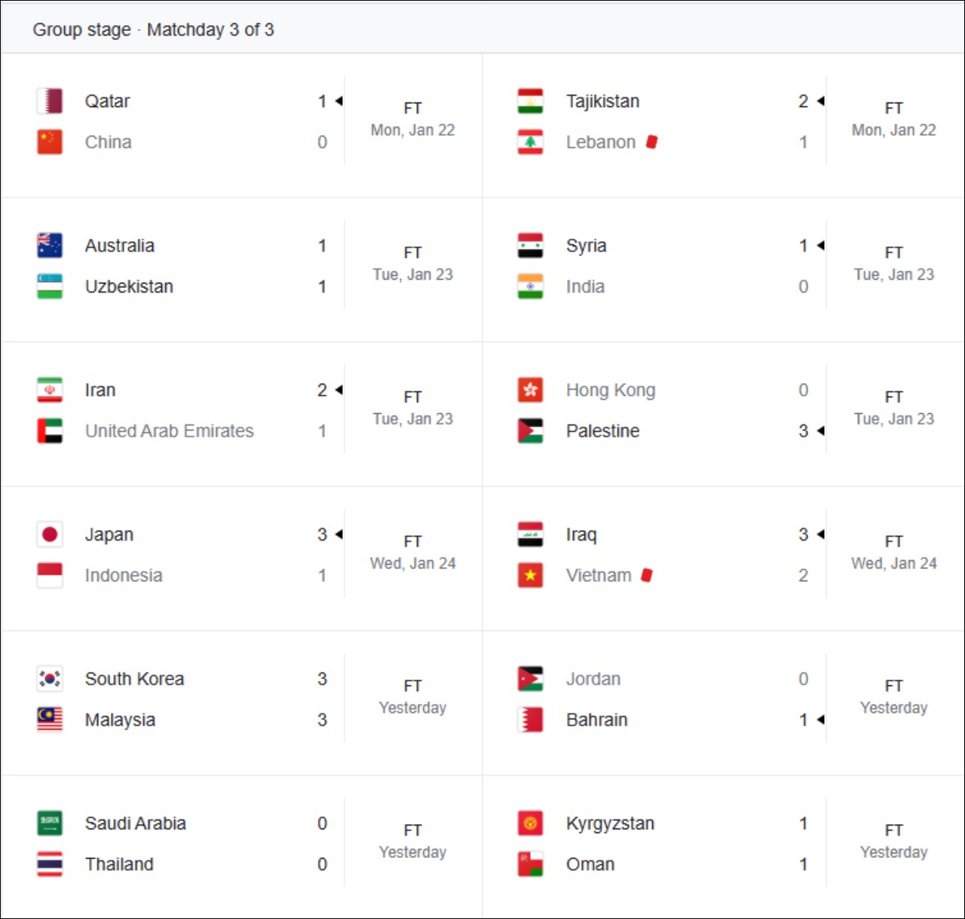
Task: Open the United Arab Emirates team link
Action: coord(169,430)
